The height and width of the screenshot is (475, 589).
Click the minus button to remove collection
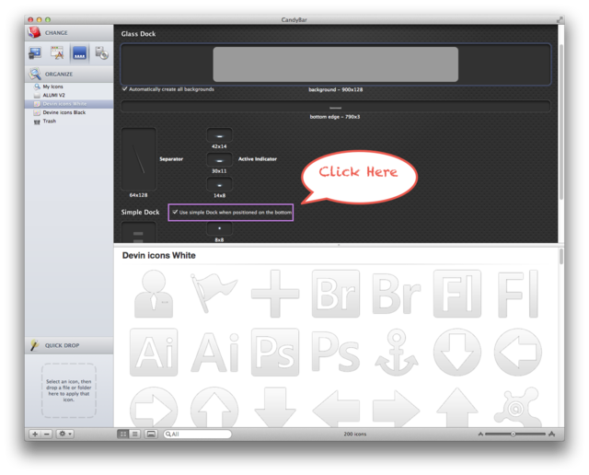coord(47,434)
